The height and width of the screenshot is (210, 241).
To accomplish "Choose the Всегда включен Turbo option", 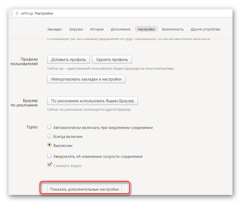I will click(x=49, y=136).
